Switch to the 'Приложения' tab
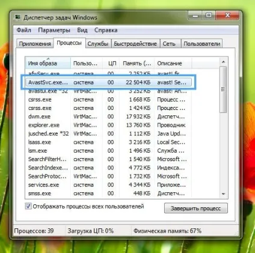255x253 pixels. pos(35,44)
